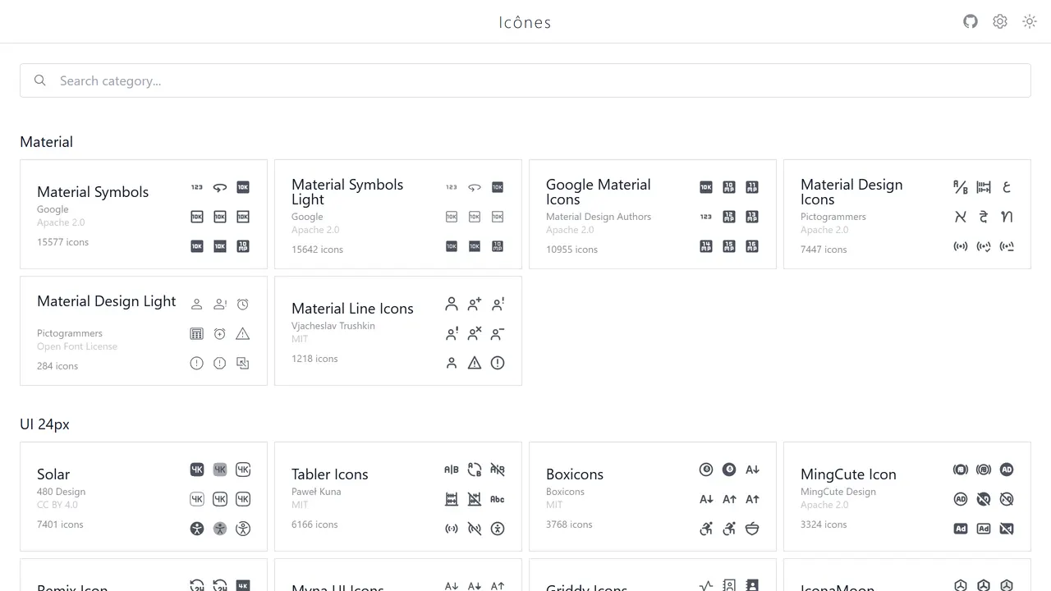Click the warning triangle icon in Material Design Light
Viewport: 1051px width, 591px height.
pos(243,333)
